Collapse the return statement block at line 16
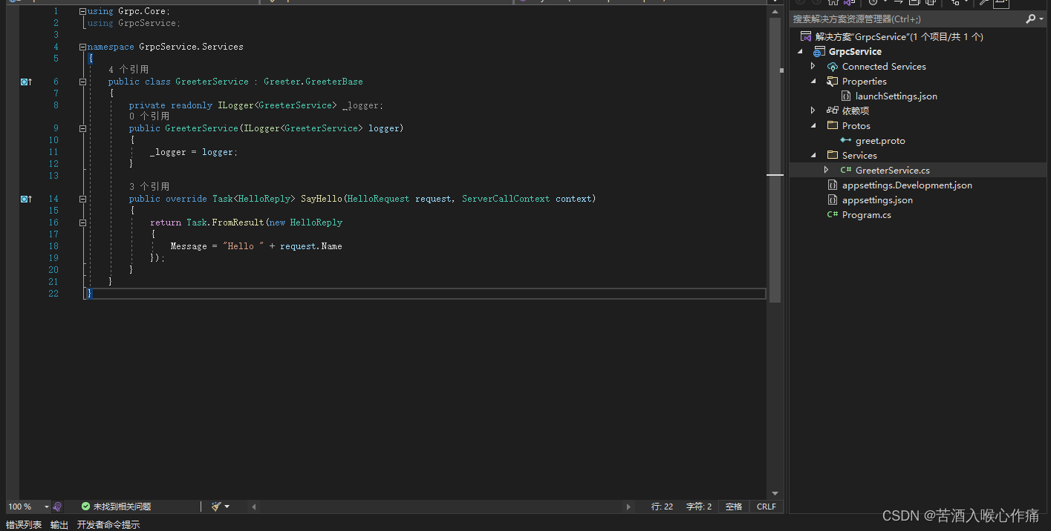The image size is (1051, 531). 82,222
